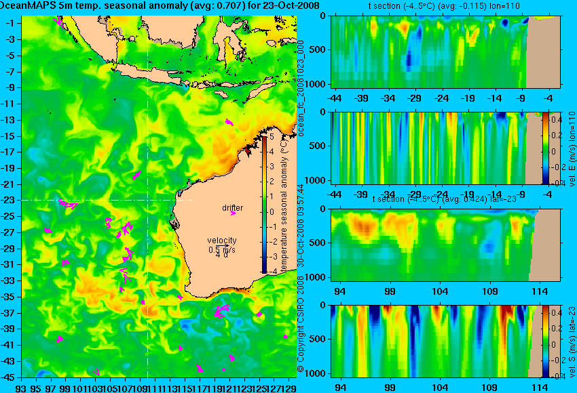Viewport: 577px width, 393px height.
Task: Click the "© Copyright CSIRO 2008" text
Action: pyautogui.click(x=301, y=324)
